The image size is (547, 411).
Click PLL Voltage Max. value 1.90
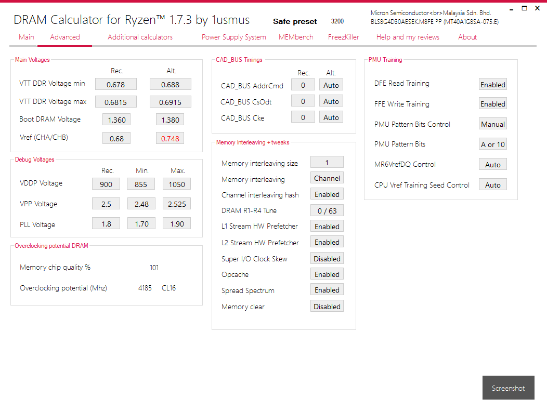177,223
